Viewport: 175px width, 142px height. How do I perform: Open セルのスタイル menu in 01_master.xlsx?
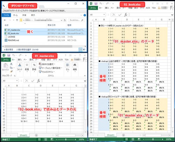[x=47, y=72]
